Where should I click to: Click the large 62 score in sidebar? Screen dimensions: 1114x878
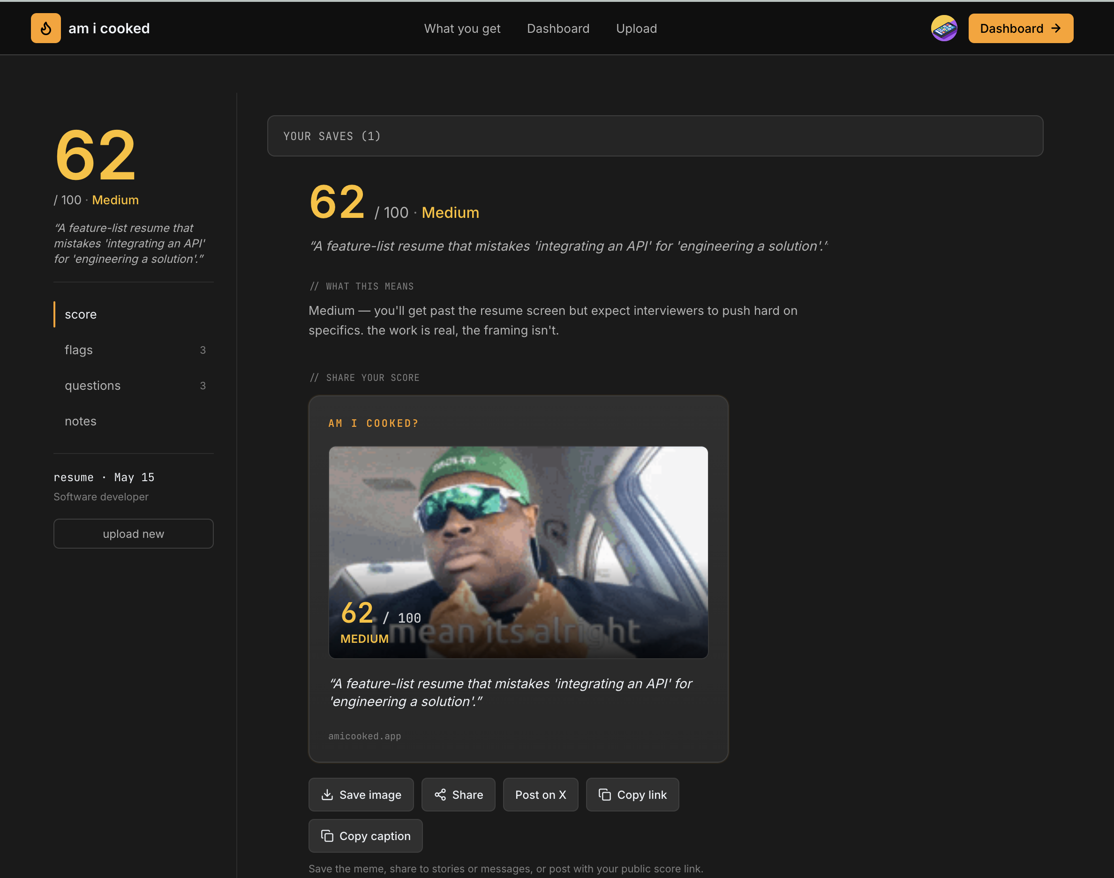click(x=96, y=155)
